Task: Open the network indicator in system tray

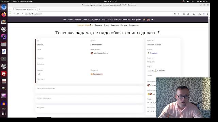Action: click(x=198, y=1)
